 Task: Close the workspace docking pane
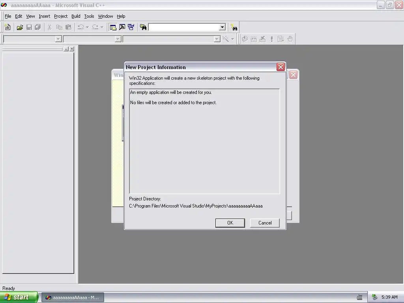tap(72, 49)
